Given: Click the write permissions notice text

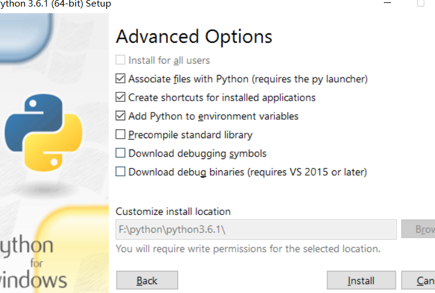Looking at the screenshot, I should click(248, 248).
